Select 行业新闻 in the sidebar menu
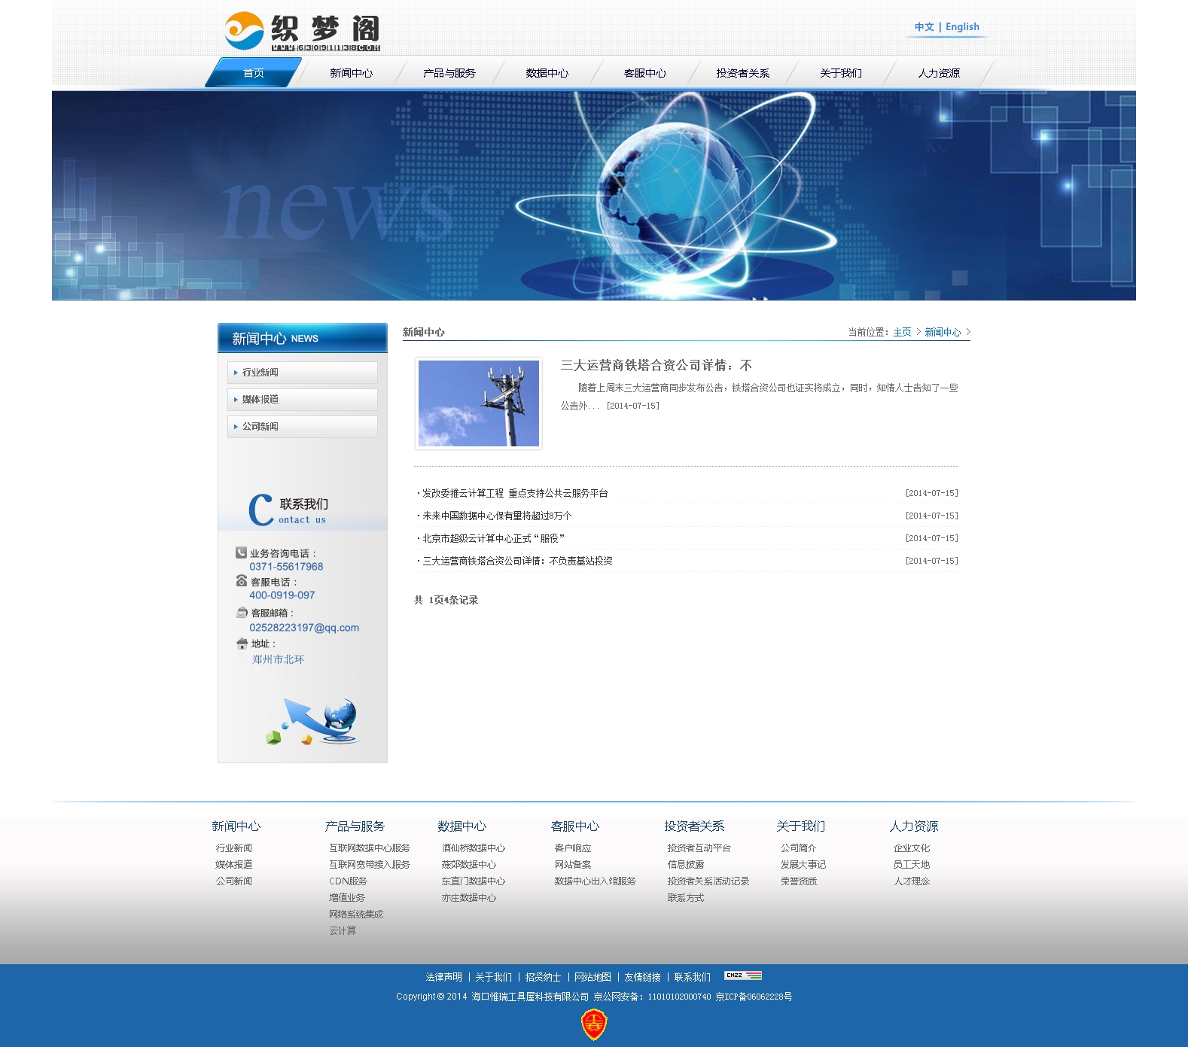The width and height of the screenshot is (1188, 1047). coord(303,373)
